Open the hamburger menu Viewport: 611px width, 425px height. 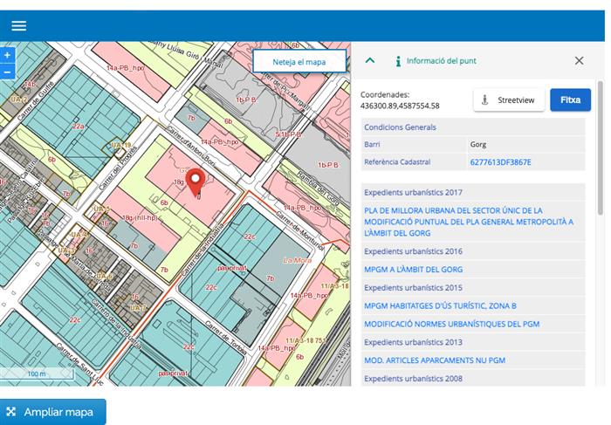pyautogui.click(x=18, y=25)
